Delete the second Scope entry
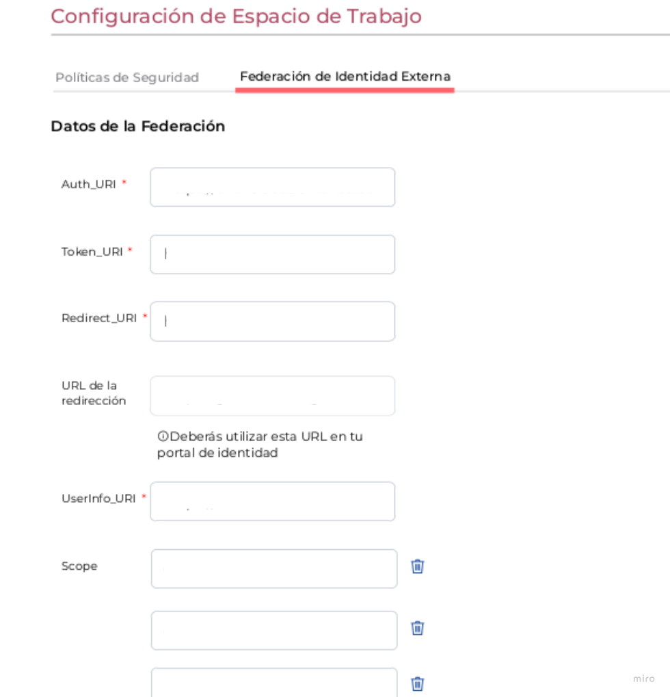670x697 pixels. (x=418, y=628)
